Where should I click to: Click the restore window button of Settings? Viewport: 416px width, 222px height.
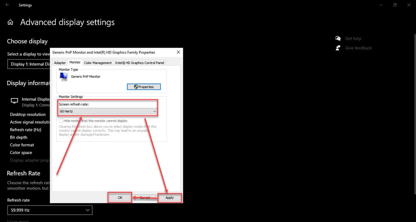(x=394, y=5)
